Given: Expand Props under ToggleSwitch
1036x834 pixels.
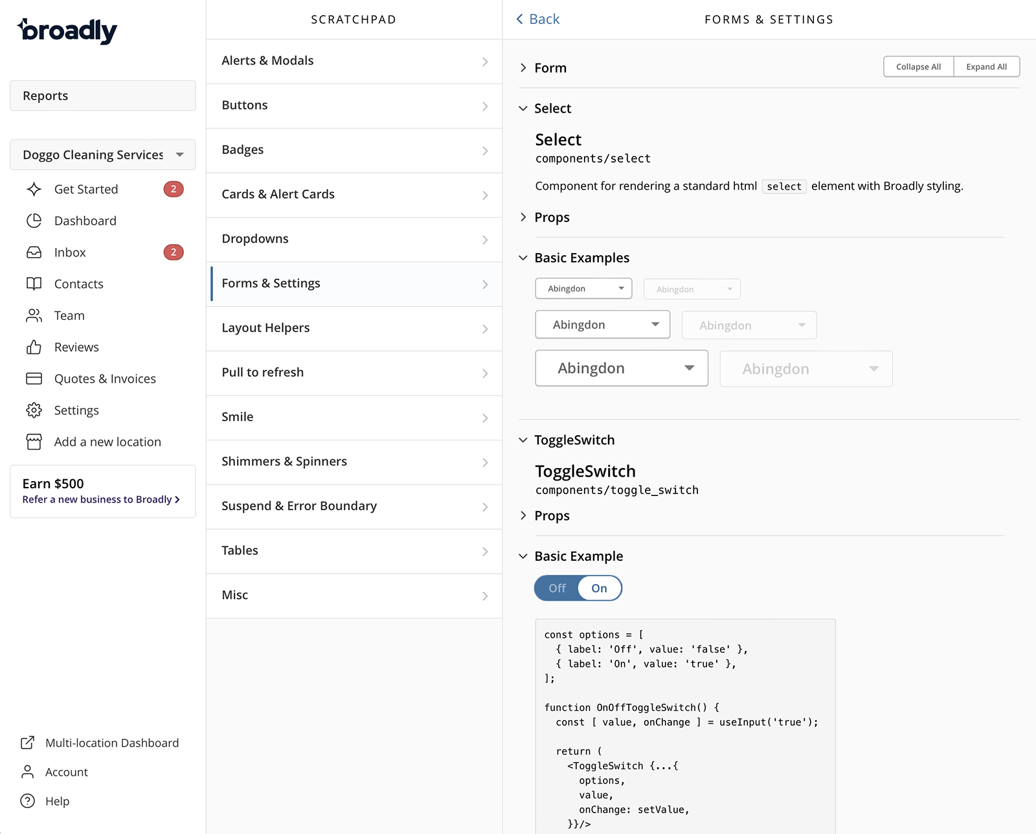Looking at the screenshot, I should (545, 516).
